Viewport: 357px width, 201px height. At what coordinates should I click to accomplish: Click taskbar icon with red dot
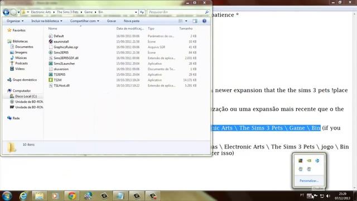pyautogui.click(x=153, y=196)
